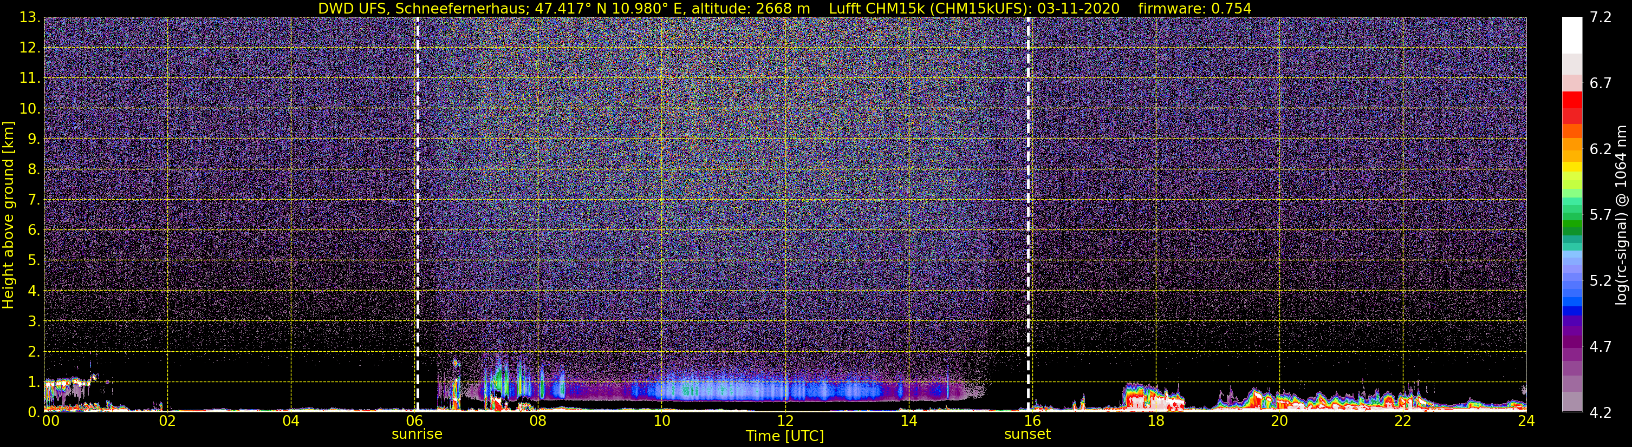This screenshot has height=447, width=1632.
Task: Click the height tick label '6.'
Action: click(34, 231)
